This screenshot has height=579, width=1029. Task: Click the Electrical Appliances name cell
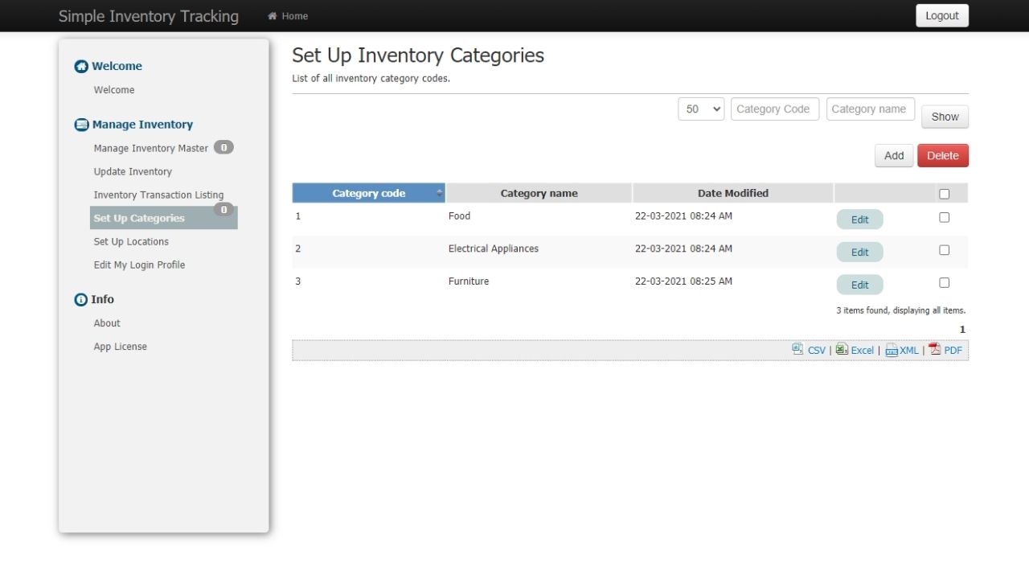[494, 249]
